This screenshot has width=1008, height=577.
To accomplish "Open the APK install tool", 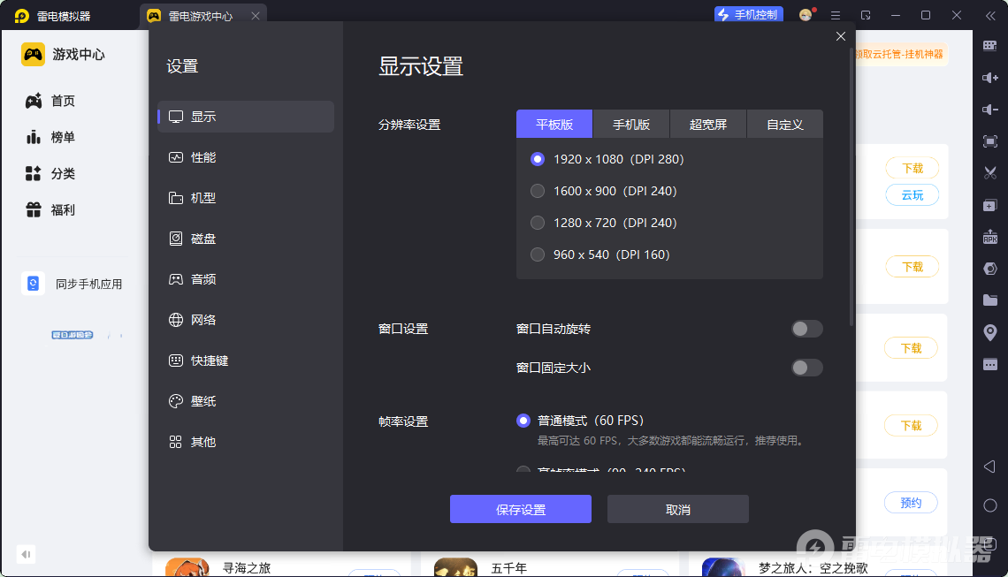I will [x=990, y=237].
